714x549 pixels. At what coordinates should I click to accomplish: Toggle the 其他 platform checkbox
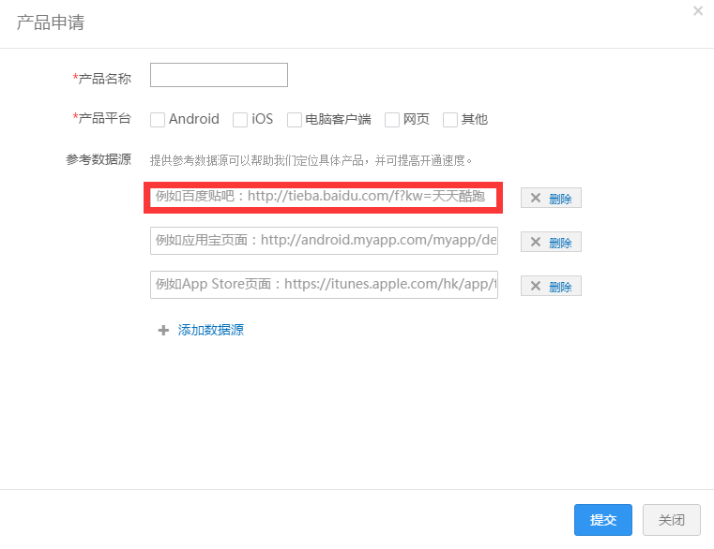click(450, 120)
